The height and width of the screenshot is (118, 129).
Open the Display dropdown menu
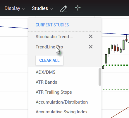pos(15,9)
